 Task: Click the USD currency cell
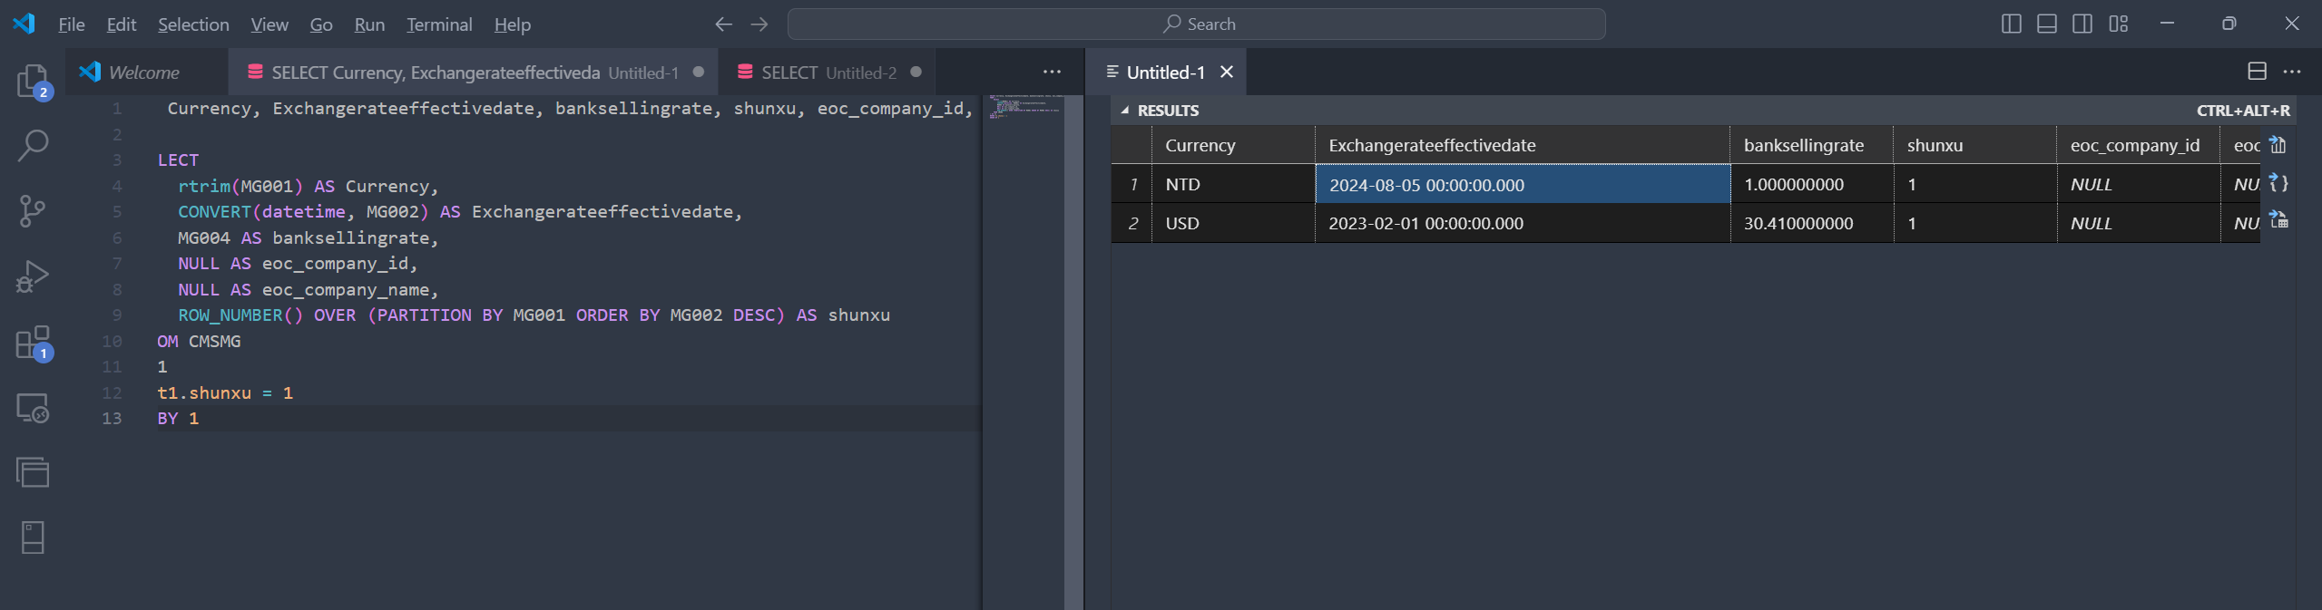tap(1233, 223)
